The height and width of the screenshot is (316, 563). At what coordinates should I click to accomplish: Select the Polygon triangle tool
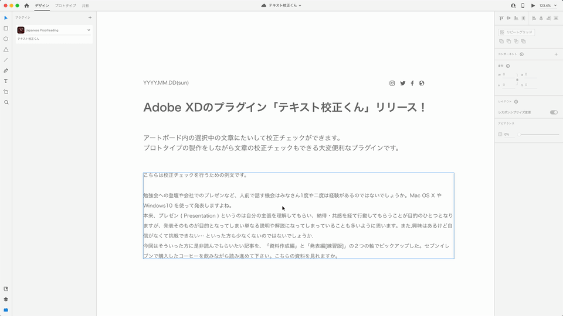6,49
